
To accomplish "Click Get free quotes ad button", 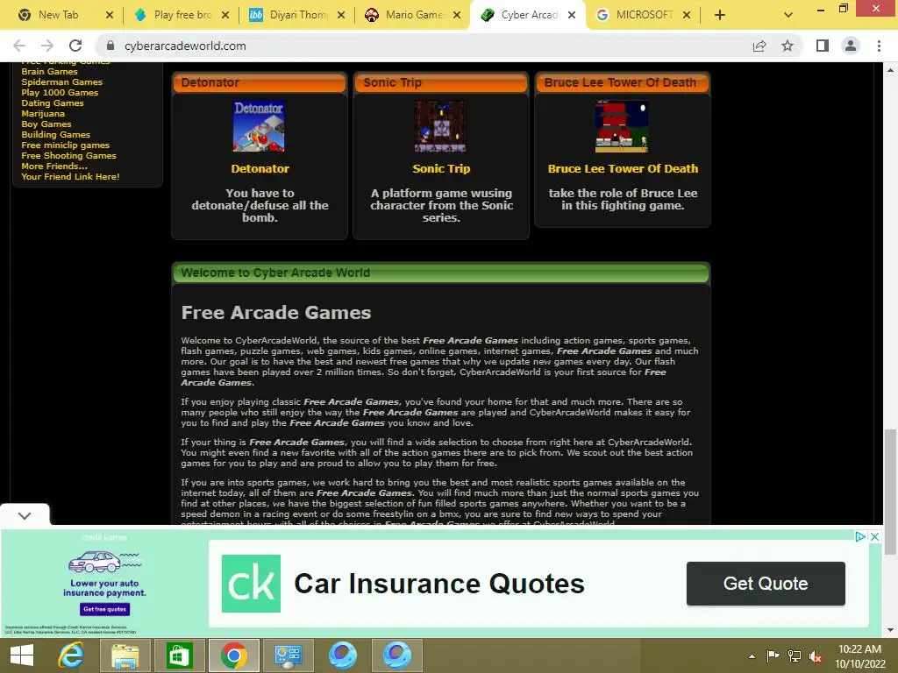I will tap(105, 609).
